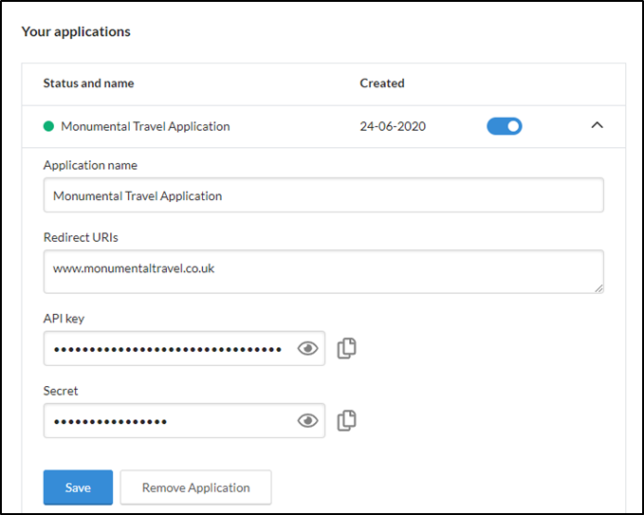This screenshot has height=515, width=644.
Task: Click the Your applications heading
Action: click(x=76, y=31)
